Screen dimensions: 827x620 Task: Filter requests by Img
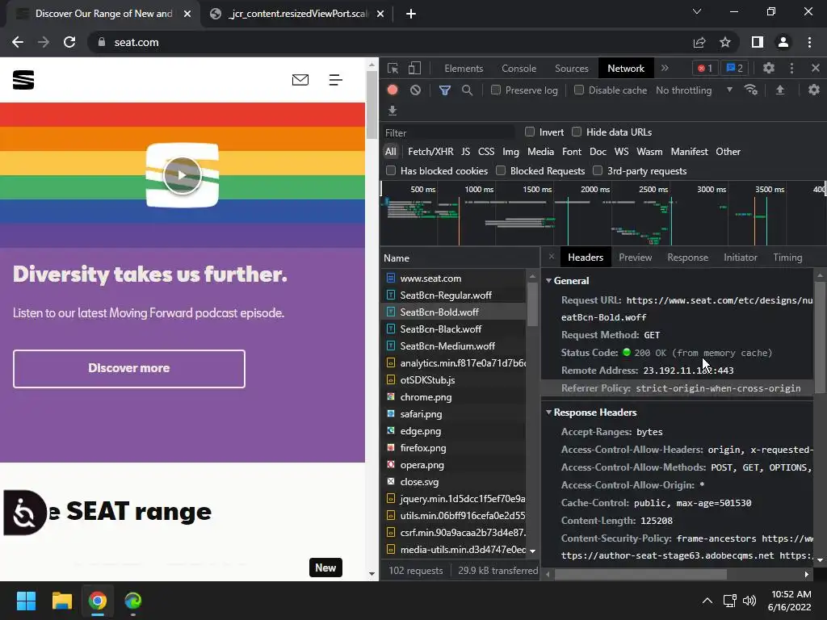tap(510, 152)
